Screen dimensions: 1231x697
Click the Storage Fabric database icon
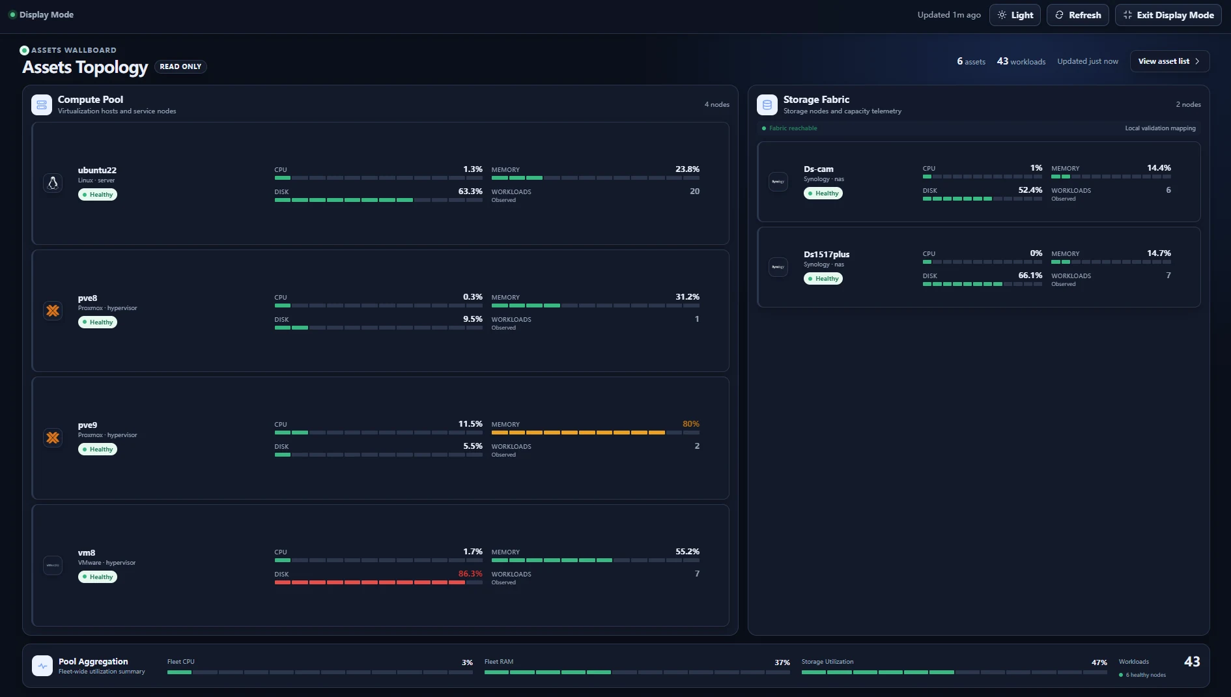pyautogui.click(x=767, y=105)
